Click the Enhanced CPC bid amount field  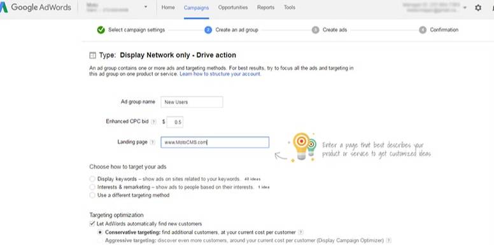coord(175,122)
